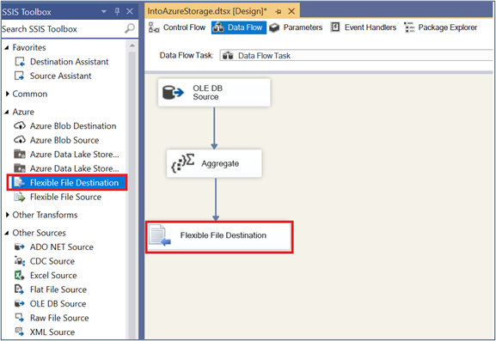Click the XML Source icon
This screenshot has height=341, width=496.
(x=19, y=332)
